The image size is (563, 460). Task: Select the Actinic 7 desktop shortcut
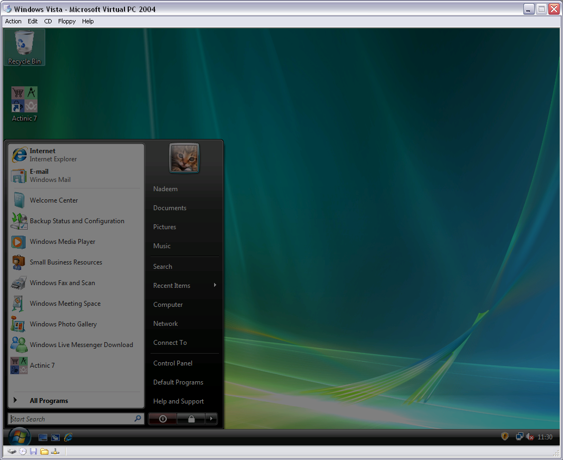tap(24, 104)
